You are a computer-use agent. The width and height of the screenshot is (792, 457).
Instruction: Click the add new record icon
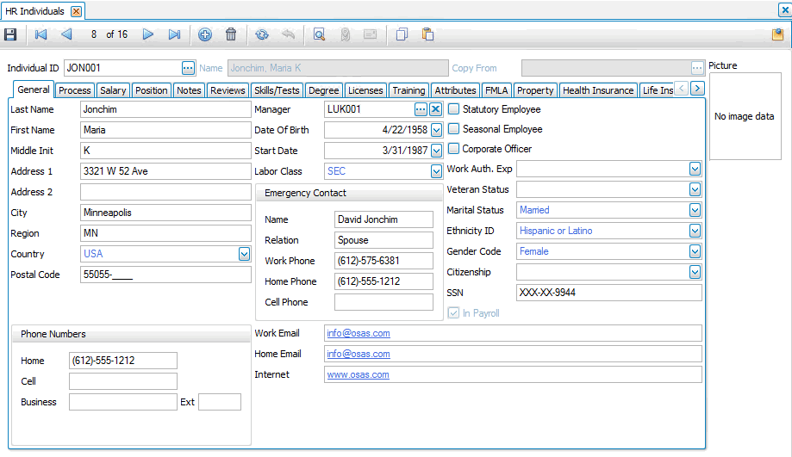(x=205, y=34)
